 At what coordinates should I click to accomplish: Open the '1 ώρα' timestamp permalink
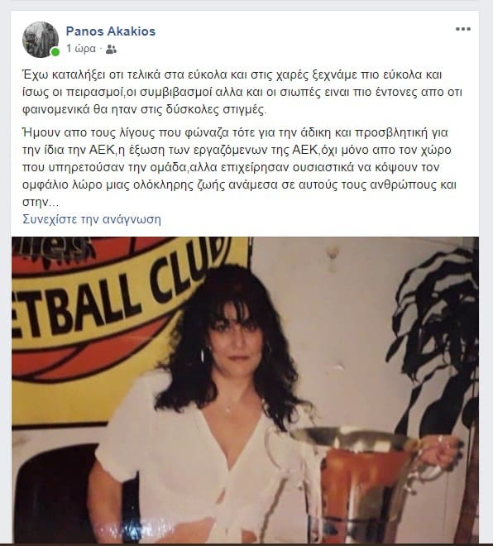point(81,49)
